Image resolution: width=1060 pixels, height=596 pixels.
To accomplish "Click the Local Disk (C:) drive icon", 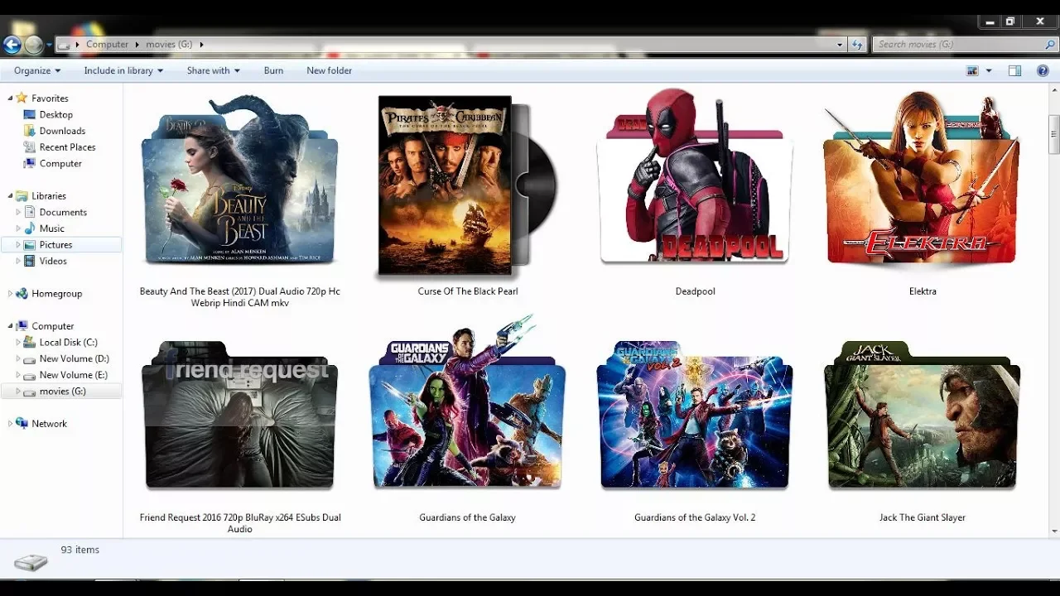I will 30,343.
